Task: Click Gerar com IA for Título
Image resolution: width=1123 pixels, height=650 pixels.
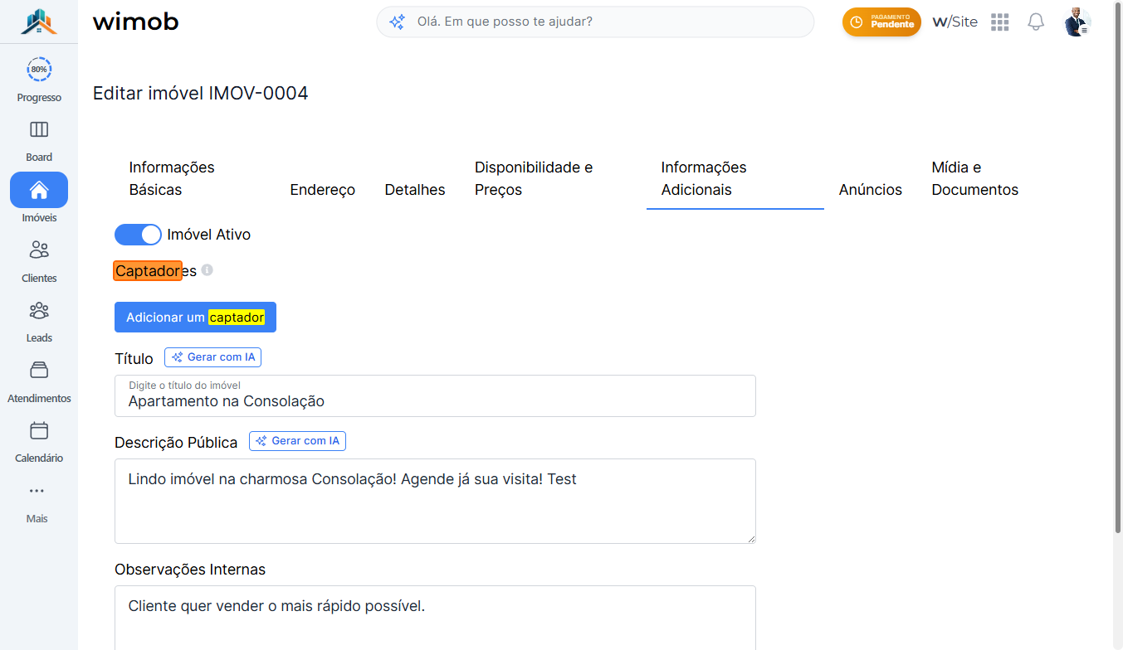Action: pos(213,357)
